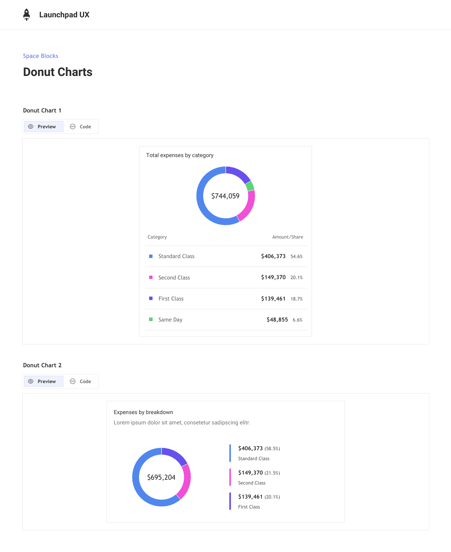
Task: Click the eye icon in Donut Chart 1 Preview tab
Action: (x=31, y=126)
